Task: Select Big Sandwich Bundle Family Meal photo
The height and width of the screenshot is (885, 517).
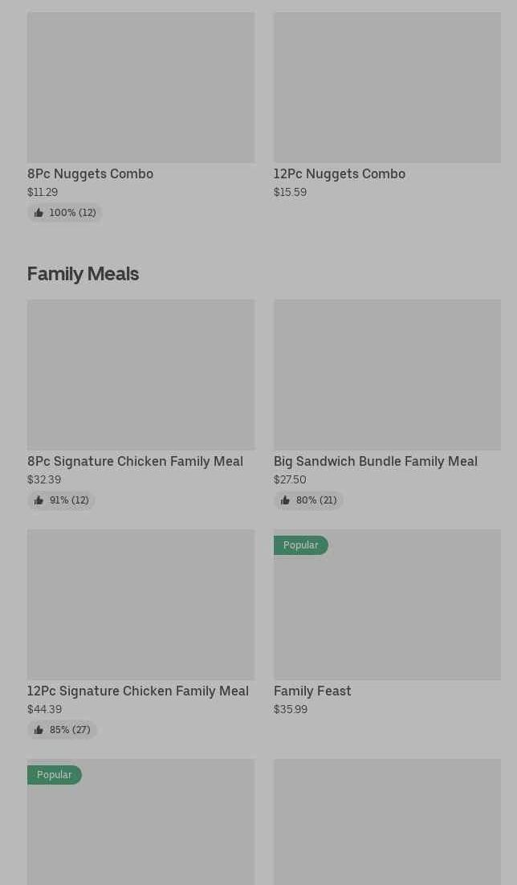Action: pos(387,374)
